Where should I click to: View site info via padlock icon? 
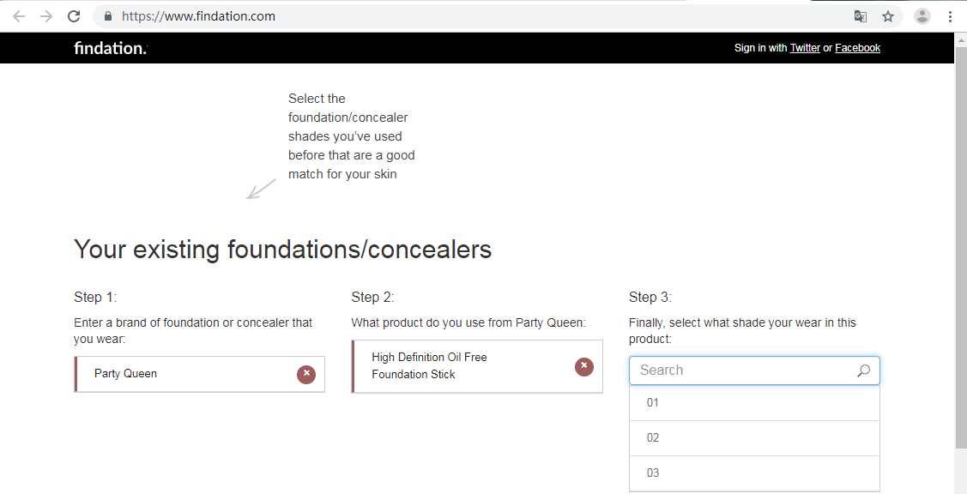tap(108, 16)
